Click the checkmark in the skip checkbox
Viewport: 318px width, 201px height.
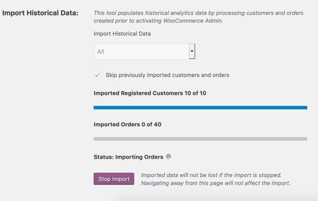coord(97,75)
